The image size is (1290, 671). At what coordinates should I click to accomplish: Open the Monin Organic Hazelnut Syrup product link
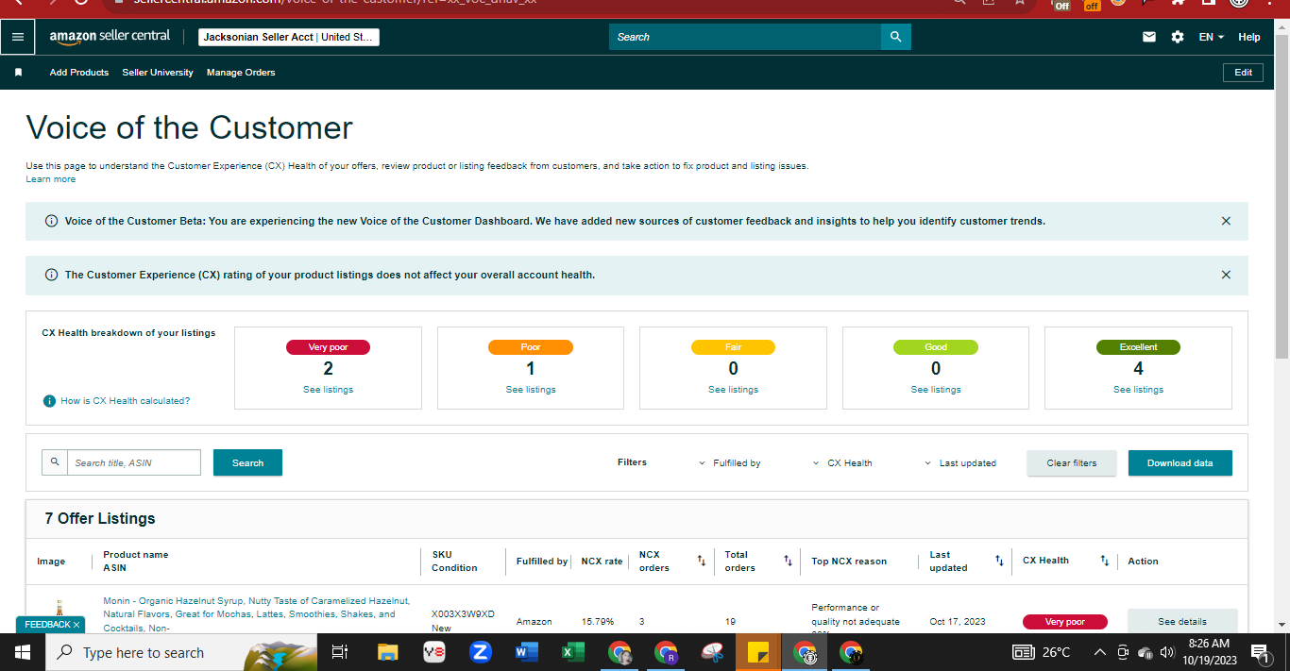point(256,613)
